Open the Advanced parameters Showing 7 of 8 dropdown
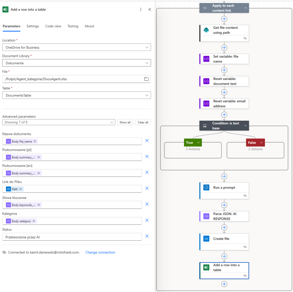293x292 pixels. tap(59, 122)
